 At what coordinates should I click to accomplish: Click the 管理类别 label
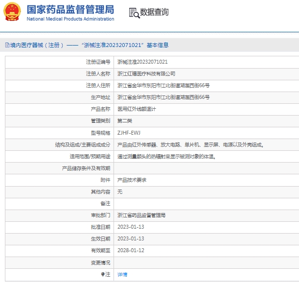100,121
